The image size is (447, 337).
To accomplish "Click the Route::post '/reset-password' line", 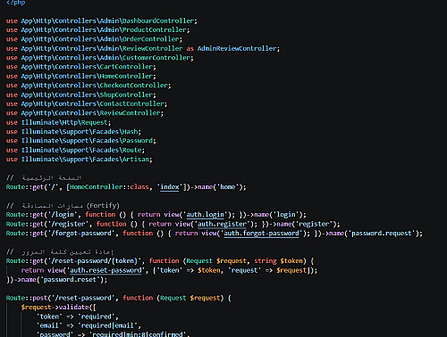I will coord(118,298).
